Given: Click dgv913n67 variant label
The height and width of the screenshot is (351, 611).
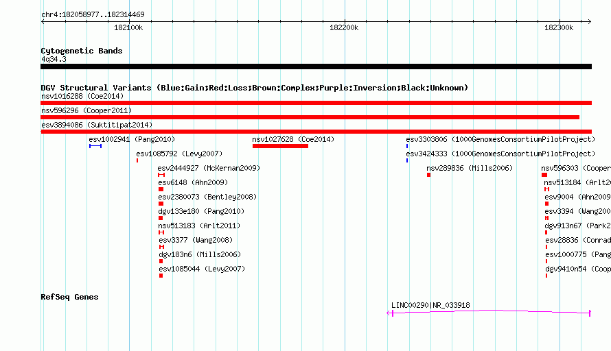Looking at the screenshot, I should pos(578,226).
